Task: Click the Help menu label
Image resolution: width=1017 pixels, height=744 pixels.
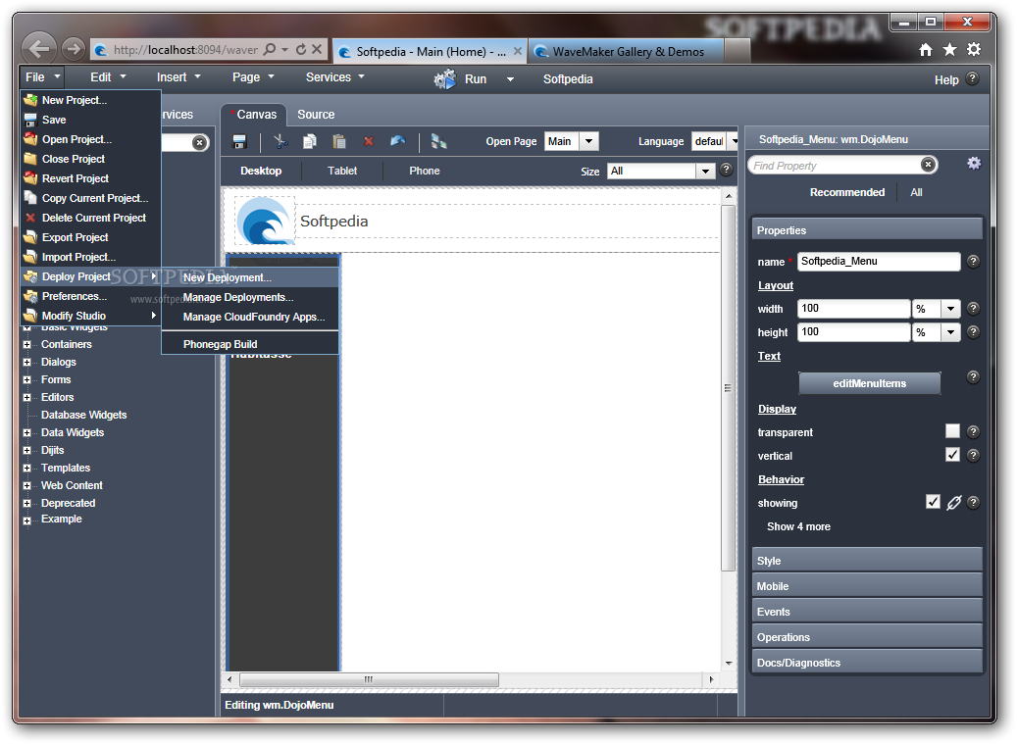Action: [946, 79]
